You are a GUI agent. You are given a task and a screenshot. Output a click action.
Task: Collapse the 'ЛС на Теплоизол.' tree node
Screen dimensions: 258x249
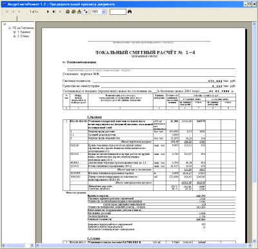10,28
